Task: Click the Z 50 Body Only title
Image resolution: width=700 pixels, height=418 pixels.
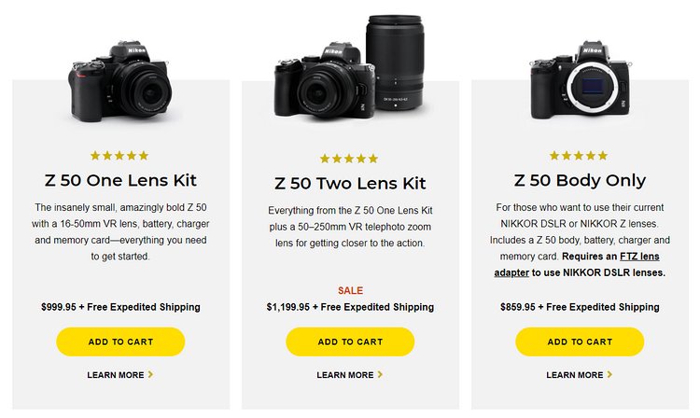Action: point(580,180)
